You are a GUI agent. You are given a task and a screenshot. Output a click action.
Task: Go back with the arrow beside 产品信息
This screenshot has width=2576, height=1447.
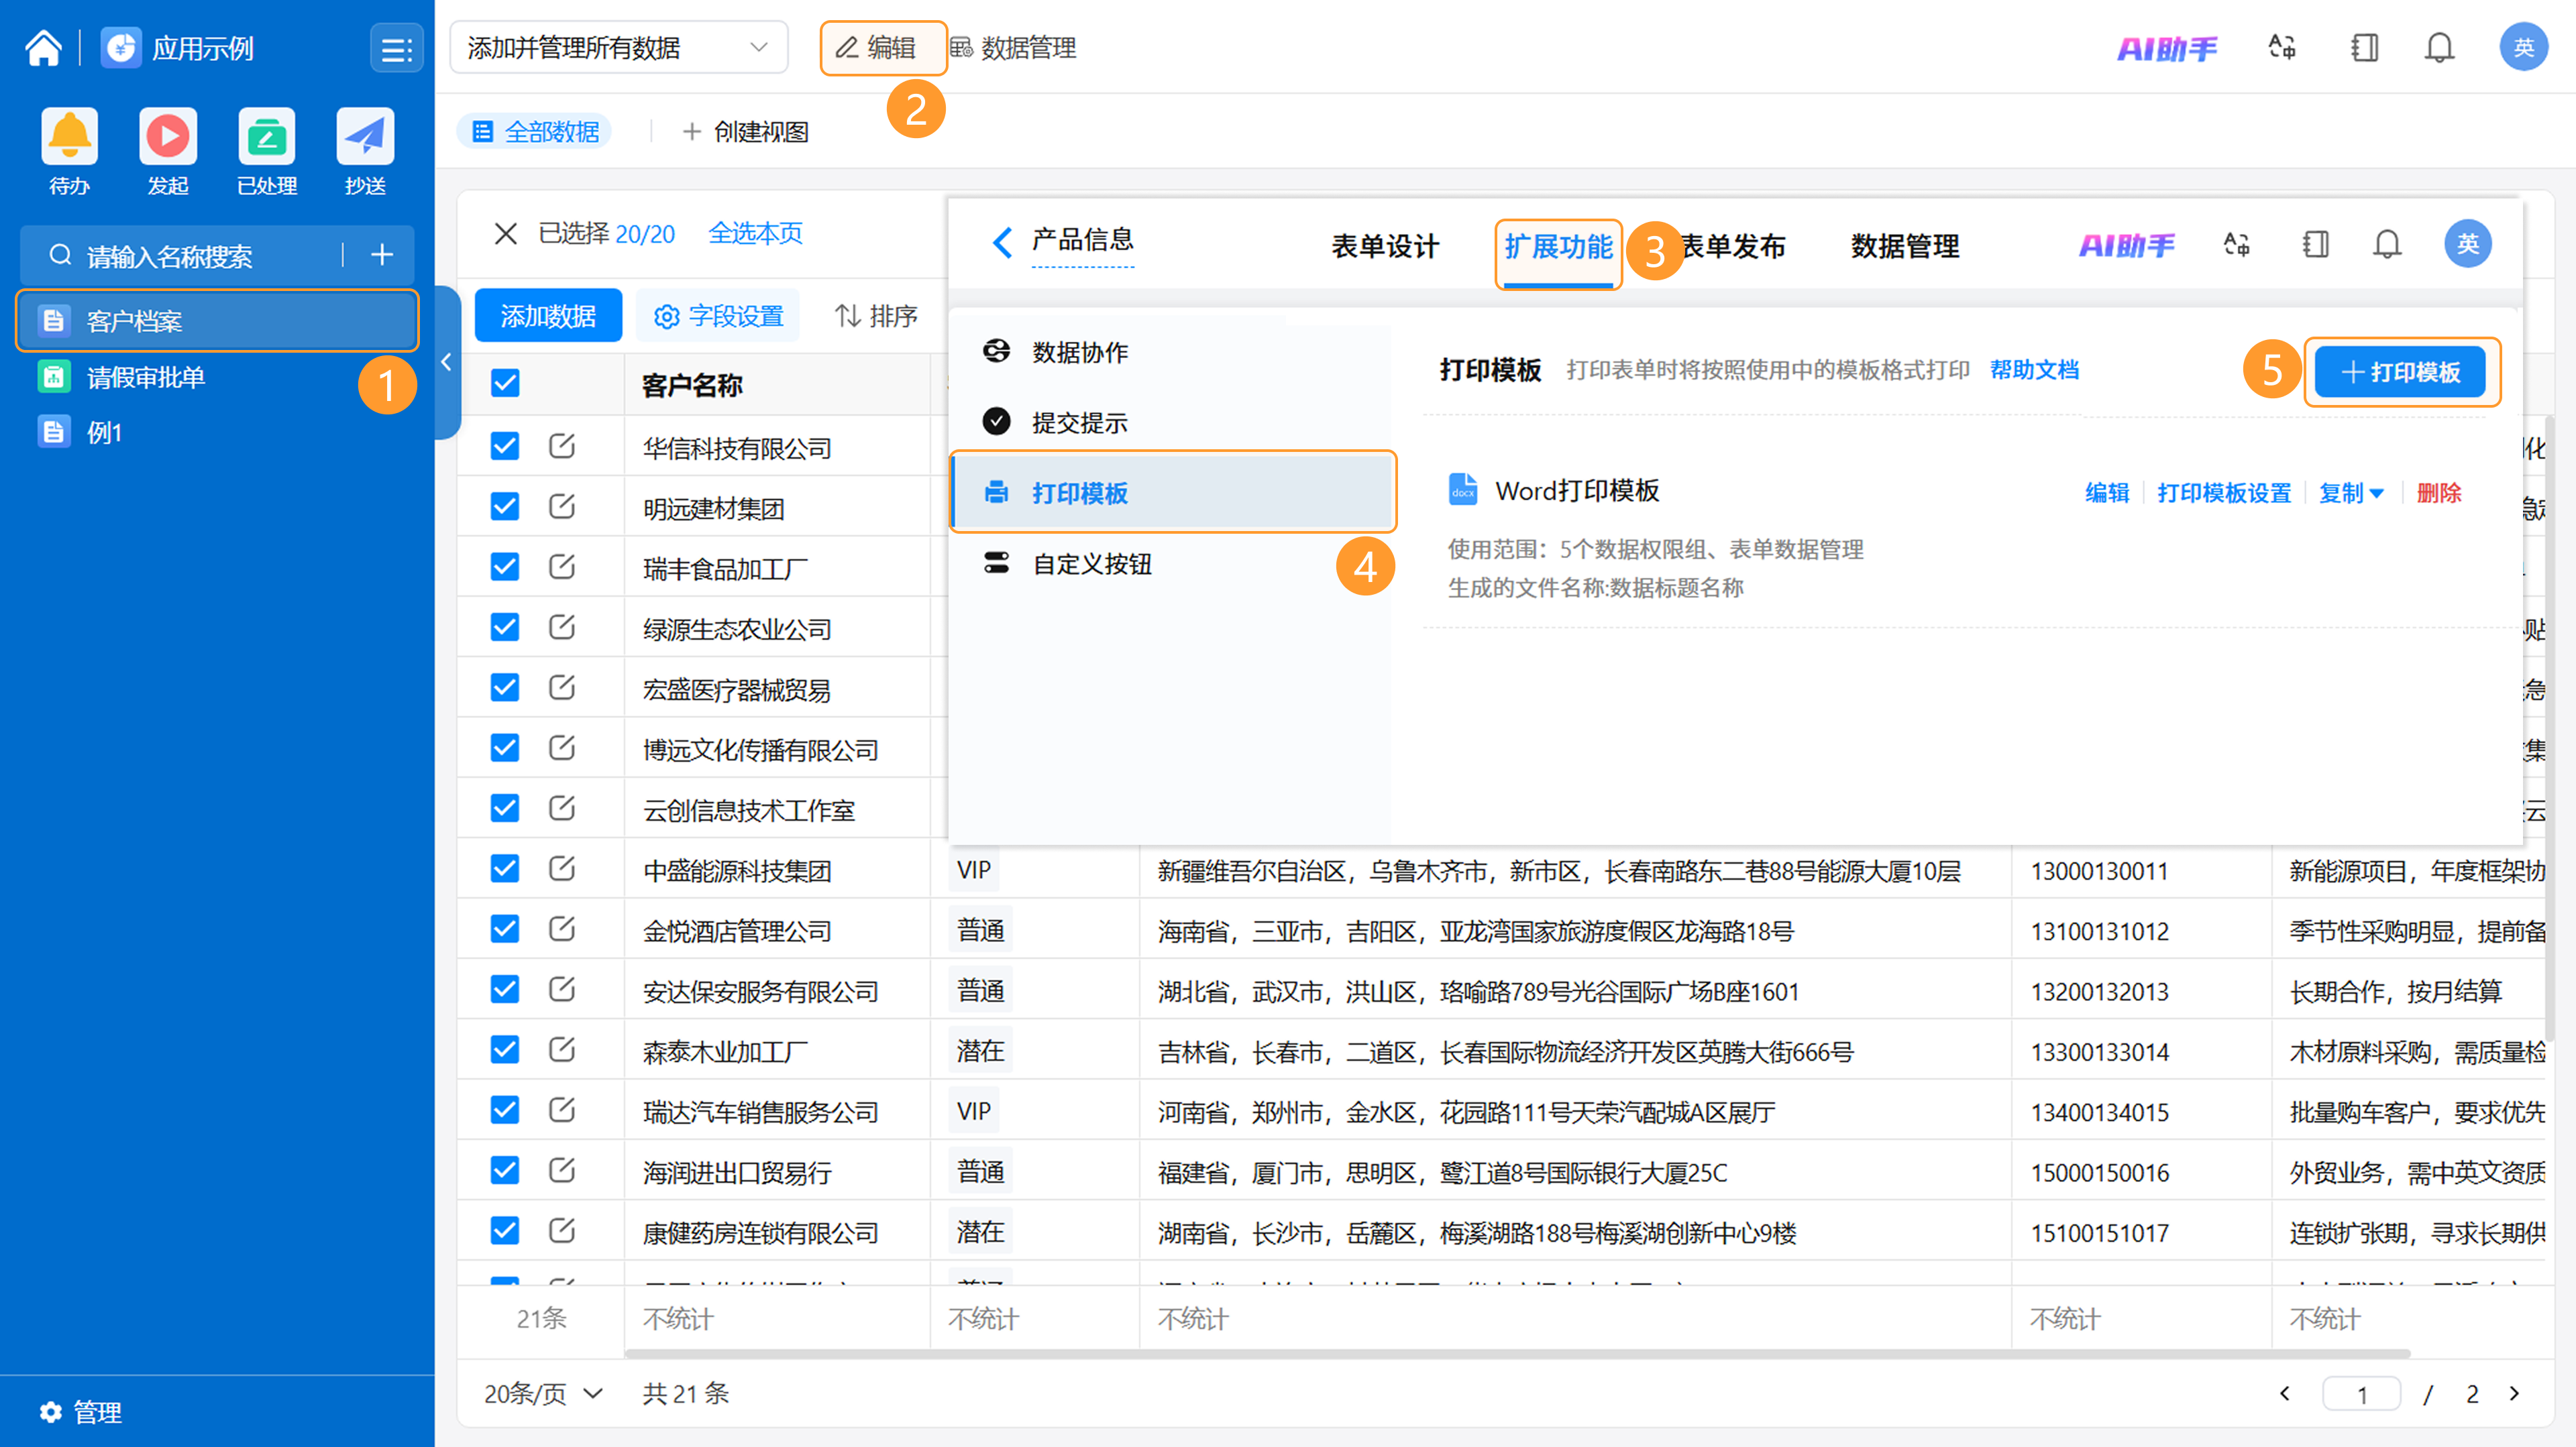point(1002,242)
